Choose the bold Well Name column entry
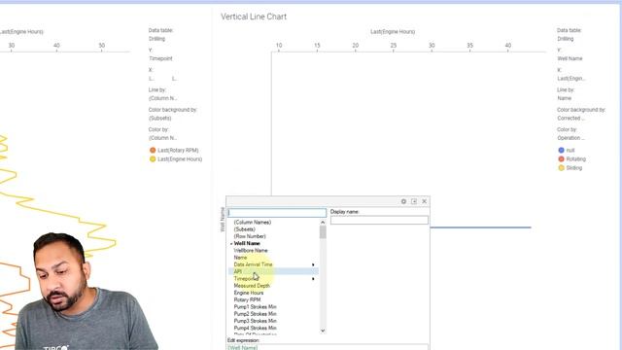This screenshot has height=350, width=622. tap(247, 244)
